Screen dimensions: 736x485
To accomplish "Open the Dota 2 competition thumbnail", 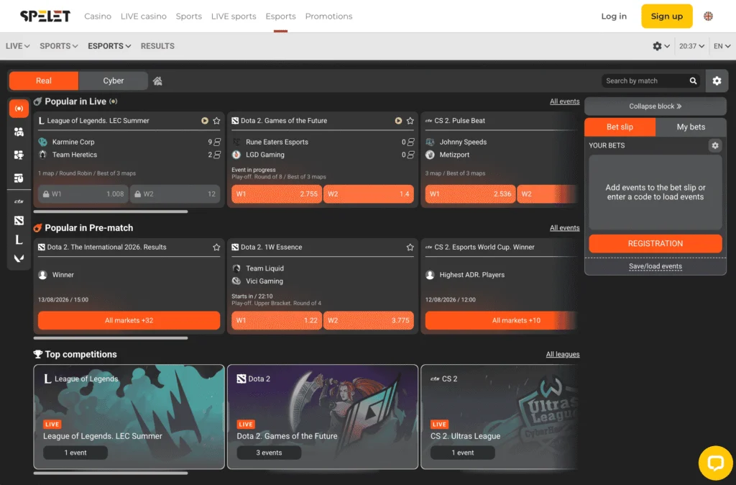I will coord(323,417).
